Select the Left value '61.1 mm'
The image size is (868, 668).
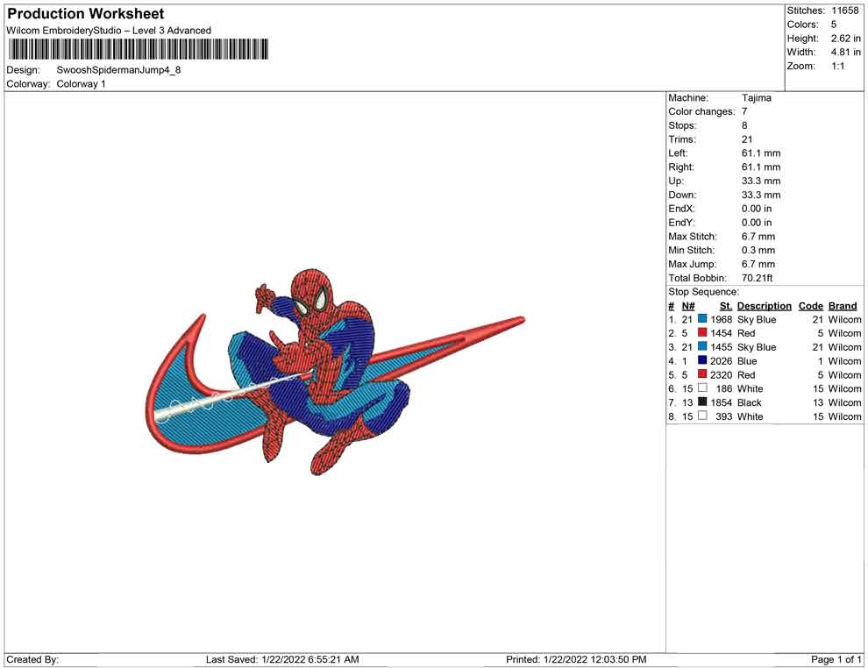761,153
